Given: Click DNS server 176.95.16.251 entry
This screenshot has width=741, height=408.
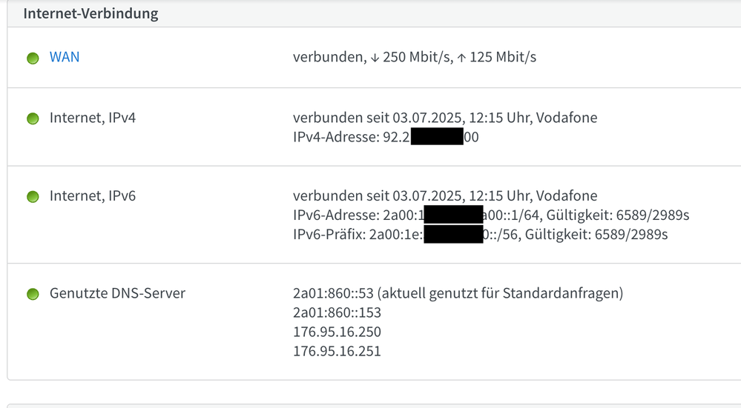Looking at the screenshot, I should (x=337, y=351).
